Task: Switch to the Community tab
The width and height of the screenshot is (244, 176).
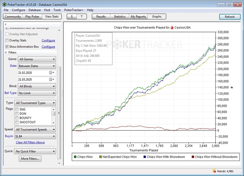Action: pyautogui.click(x=13, y=16)
